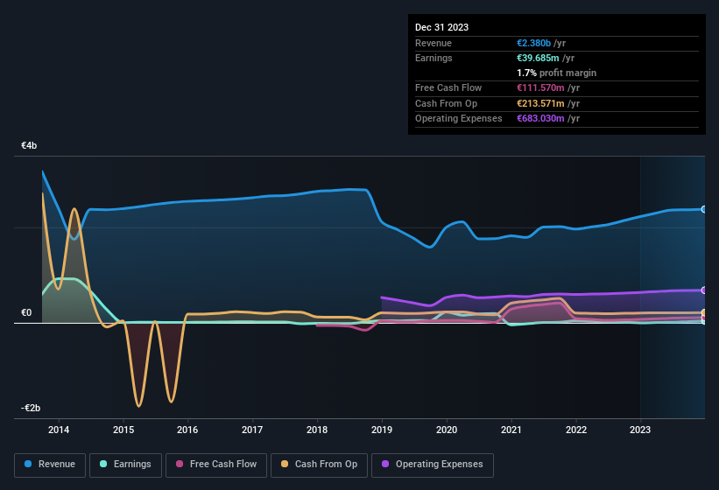The image size is (719, 490).
Task: Click the Dec 31 2023 tooltip date
Action: tap(441, 27)
